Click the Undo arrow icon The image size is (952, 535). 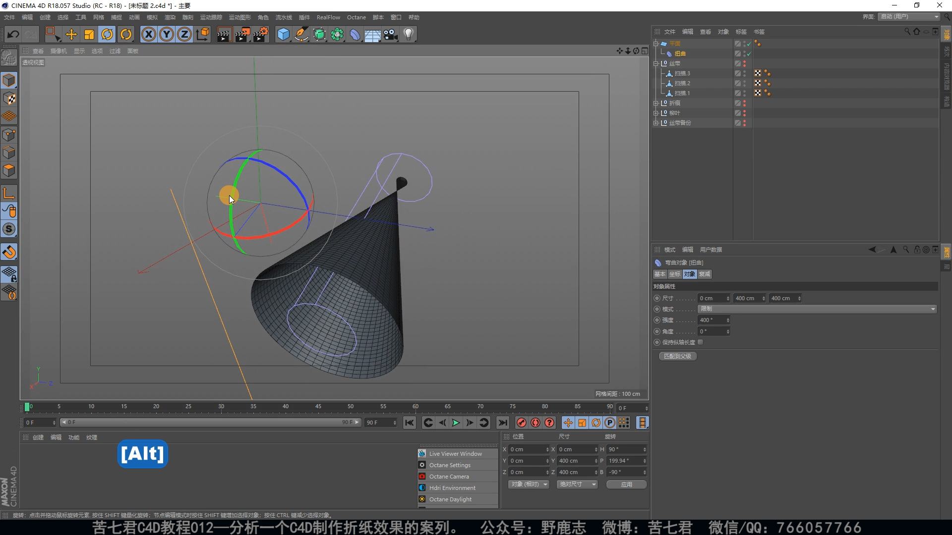coord(13,34)
